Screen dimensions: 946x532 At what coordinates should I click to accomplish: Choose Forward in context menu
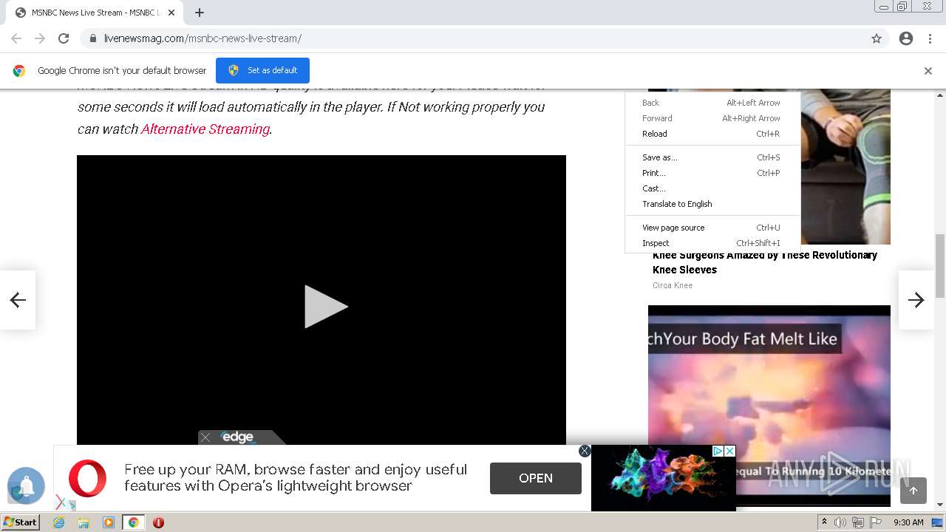coord(712,118)
